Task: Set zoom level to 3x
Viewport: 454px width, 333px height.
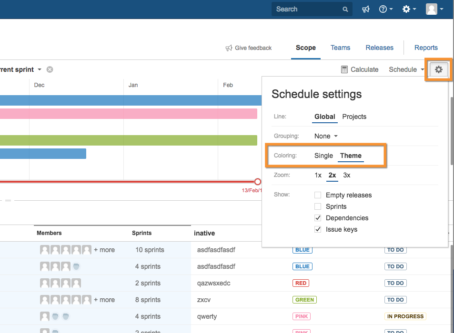Action: click(347, 175)
